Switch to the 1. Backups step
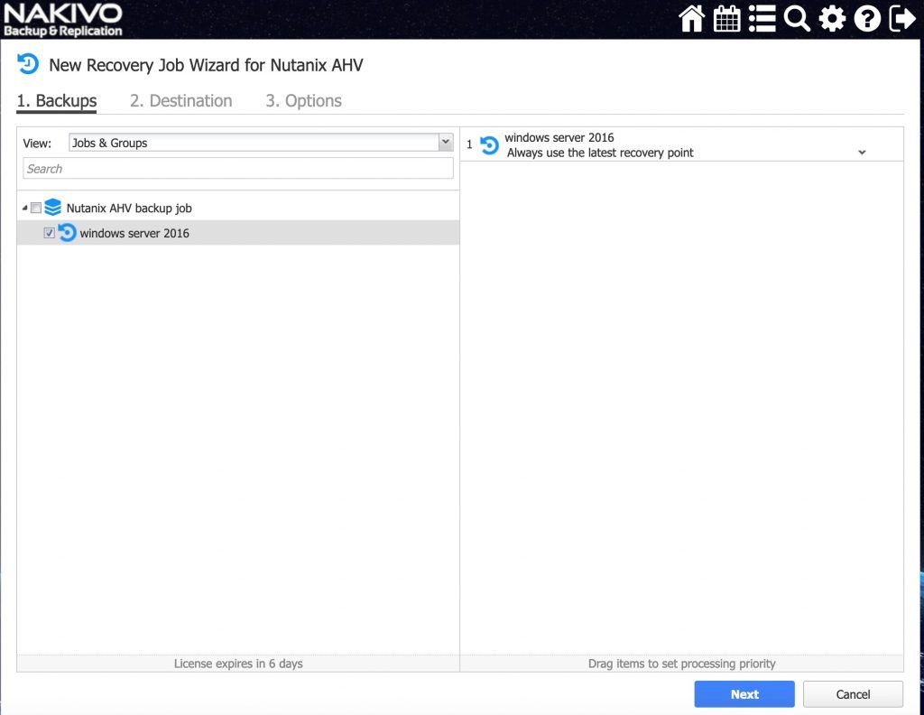 57,101
